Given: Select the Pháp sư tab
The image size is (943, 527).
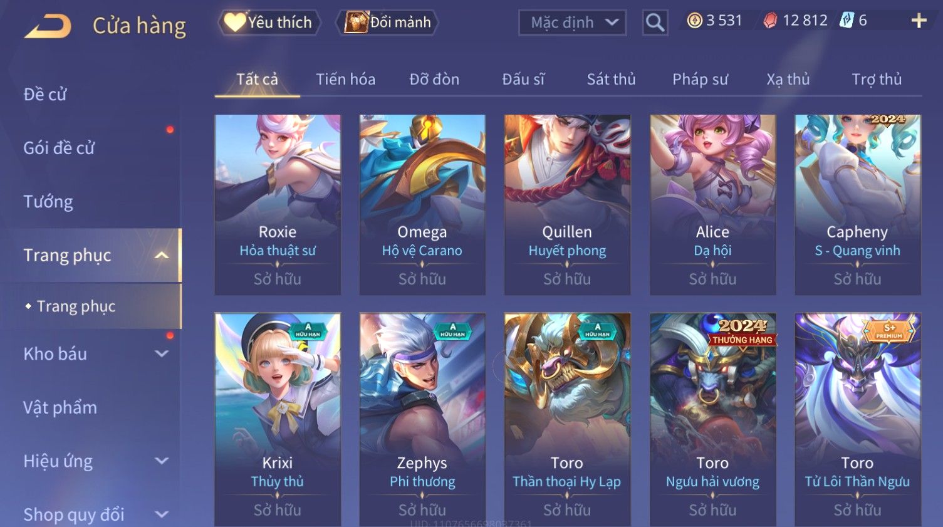Looking at the screenshot, I should click(x=700, y=80).
